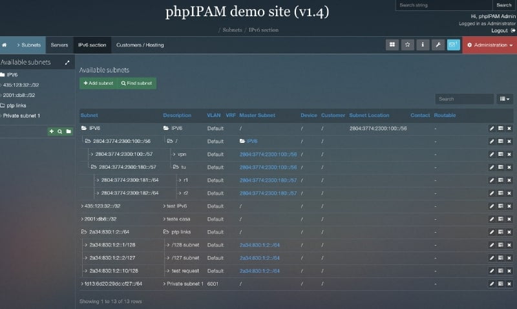Click the favourites star icon
517x309 pixels.
point(408,45)
